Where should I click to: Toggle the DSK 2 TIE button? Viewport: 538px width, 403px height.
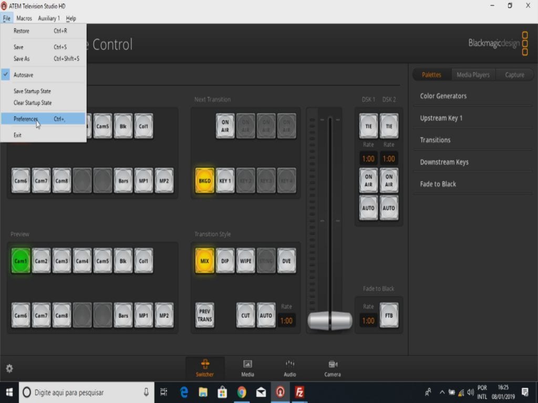point(389,126)
